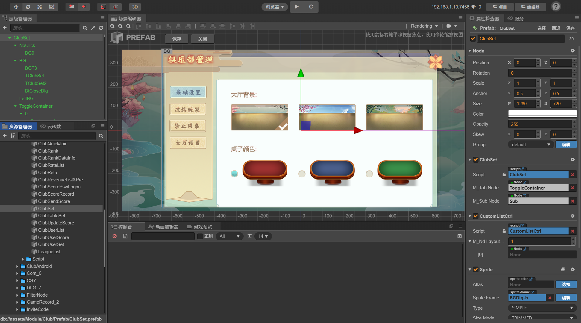Refresh the hierarchy panel
This screenshot has width=581, height=323.
pos(101,28)
